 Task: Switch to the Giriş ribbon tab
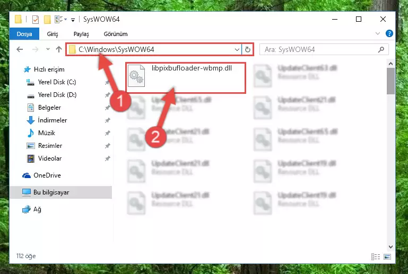pos(53,34)
